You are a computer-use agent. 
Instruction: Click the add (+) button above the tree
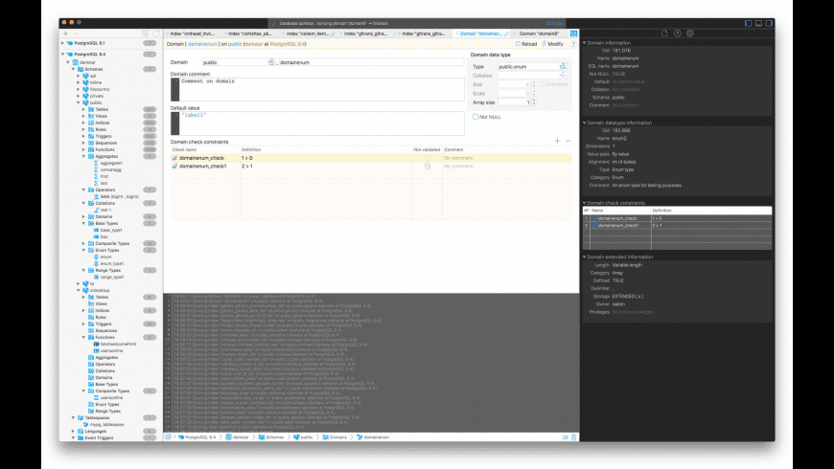pos(65,33)
